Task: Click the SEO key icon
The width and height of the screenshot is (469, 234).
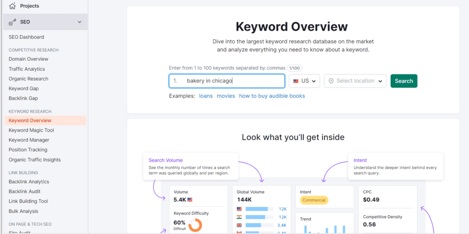Action: [12, 22]
